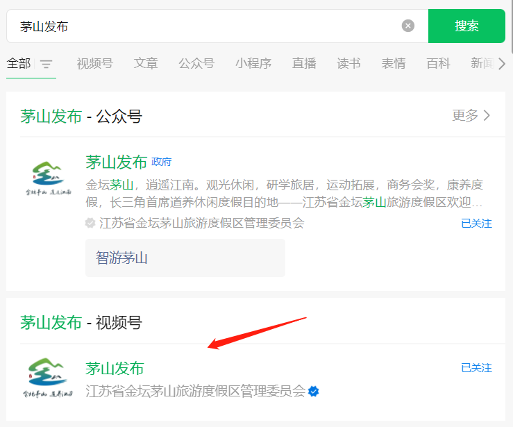Open the 茅山发布 公众号 logo thumbnail
The width and height of the screenshot is (513, 427).
tap(49, 178)
